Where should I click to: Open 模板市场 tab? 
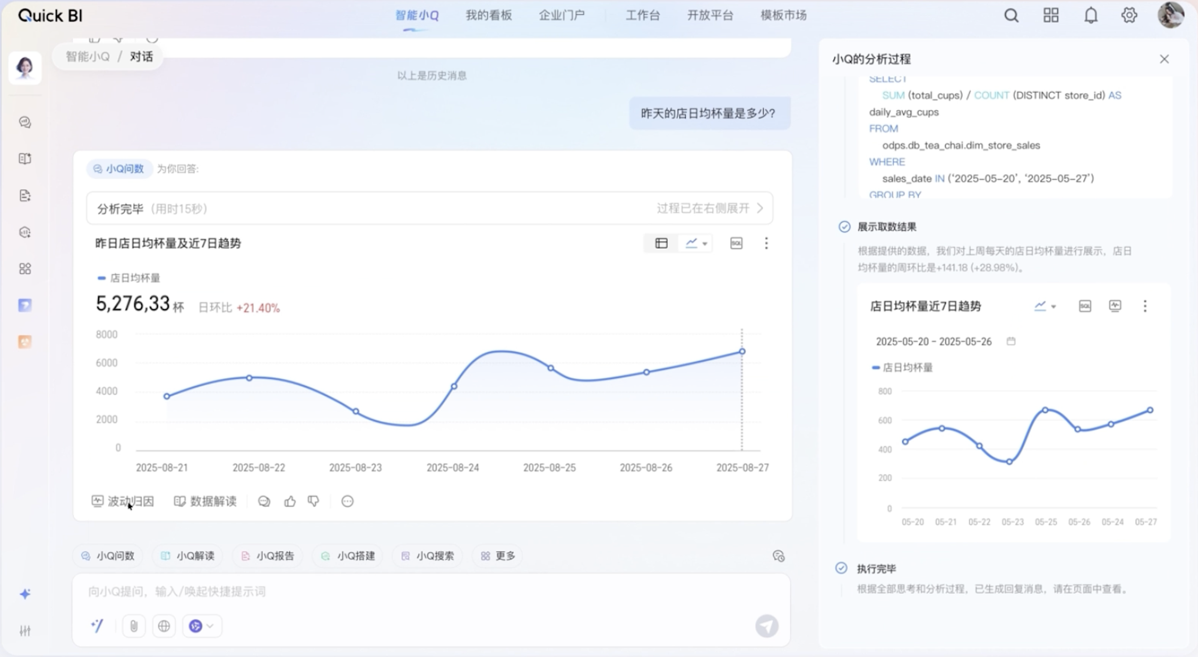(783, 15)
